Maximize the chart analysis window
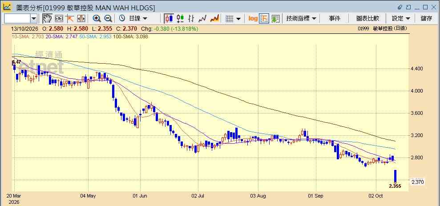Image resolution: width=440 pixels, height=206 pixels. coord(425,7)
